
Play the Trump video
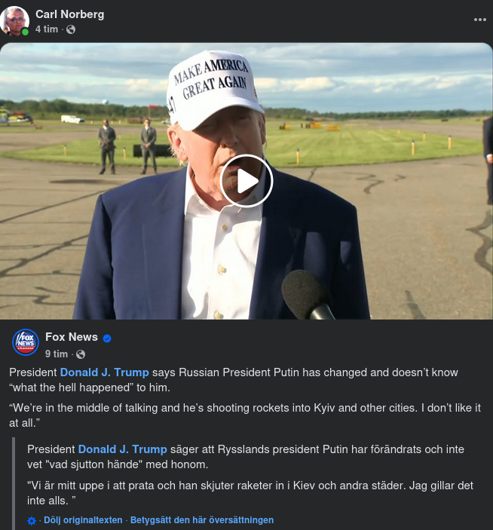[246, 181]
